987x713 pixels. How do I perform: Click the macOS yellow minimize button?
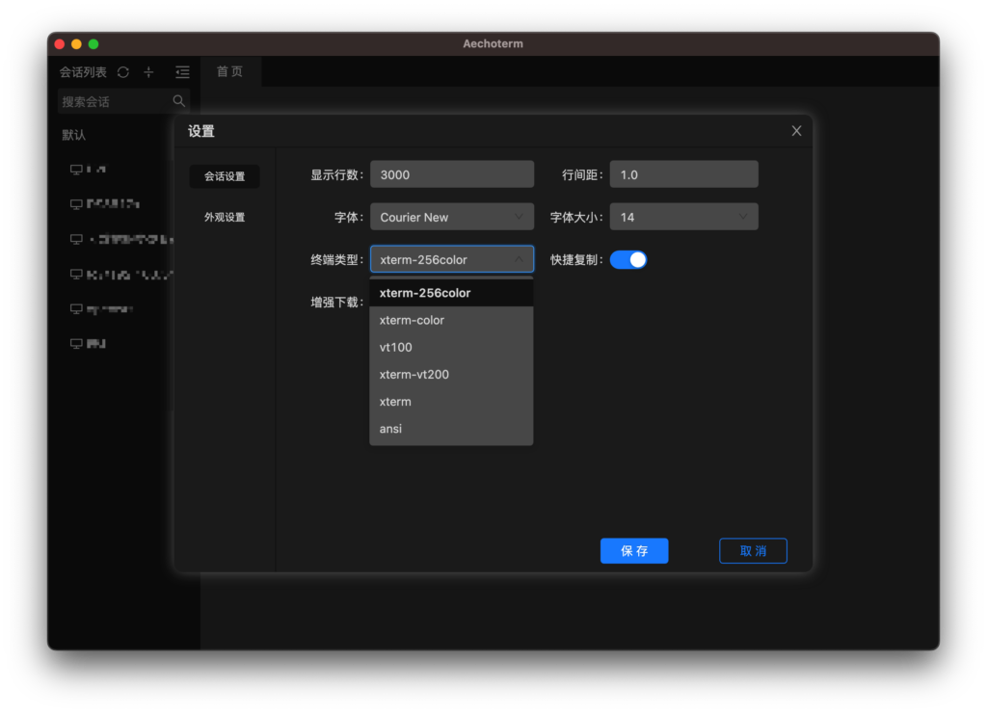77,44
